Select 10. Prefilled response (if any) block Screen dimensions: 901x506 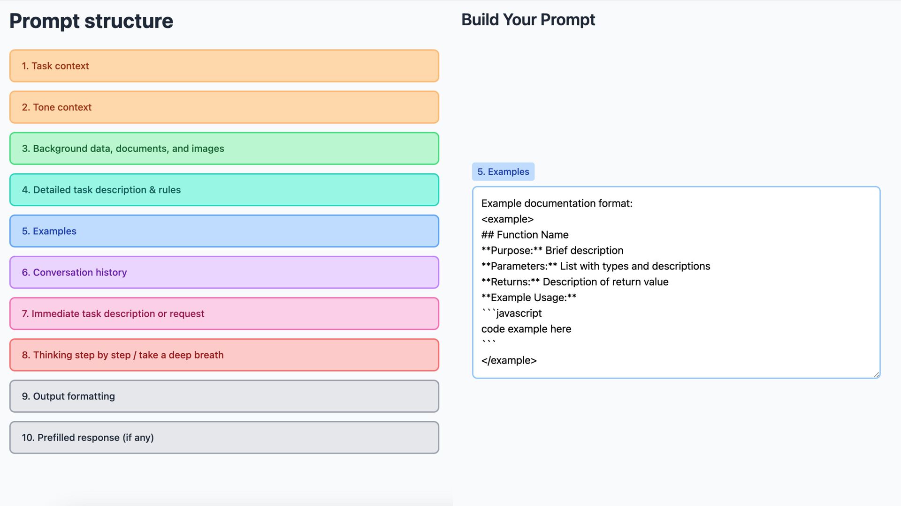(224, 437)
